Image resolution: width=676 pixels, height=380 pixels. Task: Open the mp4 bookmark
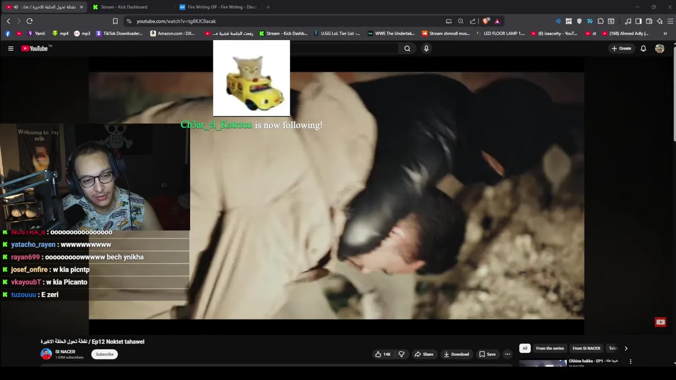click(60, 33)
